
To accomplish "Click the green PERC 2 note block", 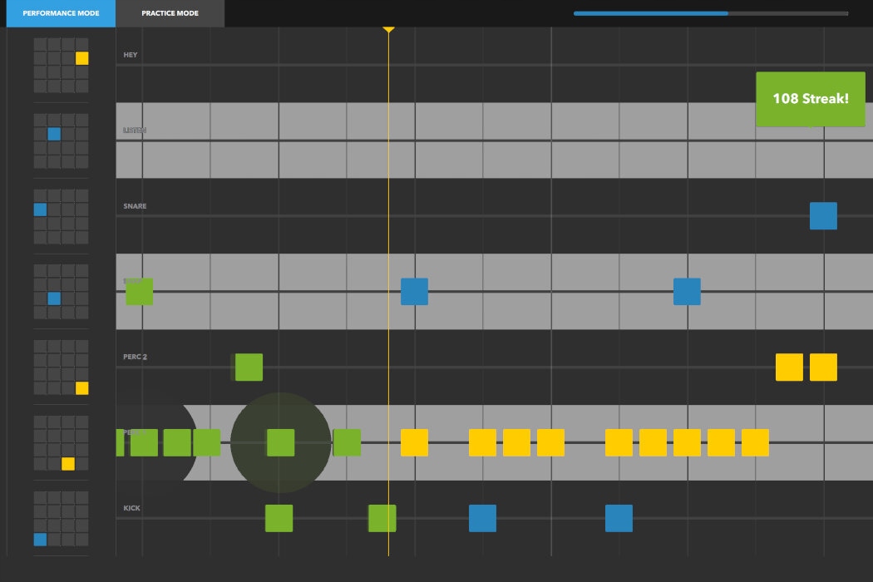I will pos(249,367).
